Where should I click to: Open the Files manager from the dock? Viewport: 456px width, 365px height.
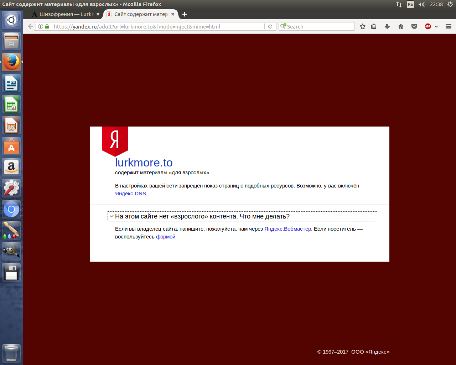coord(11,41)
